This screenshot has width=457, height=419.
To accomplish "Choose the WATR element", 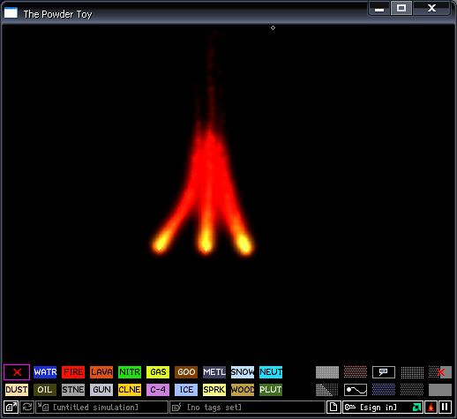I will [x=45, y=372].
